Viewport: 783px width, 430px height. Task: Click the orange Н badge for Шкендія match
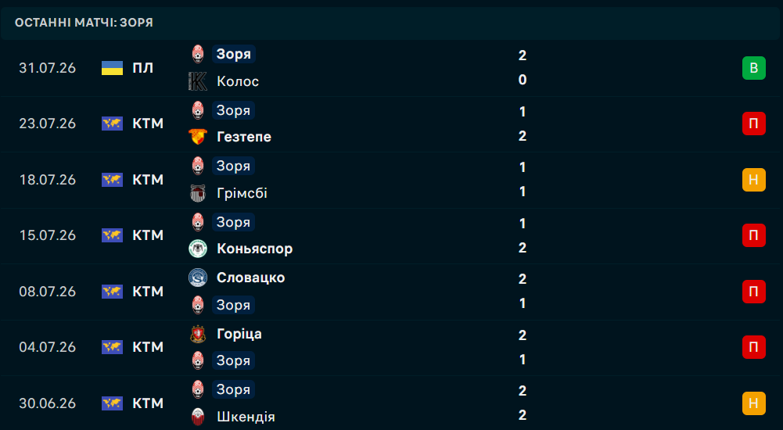[754, 403]
